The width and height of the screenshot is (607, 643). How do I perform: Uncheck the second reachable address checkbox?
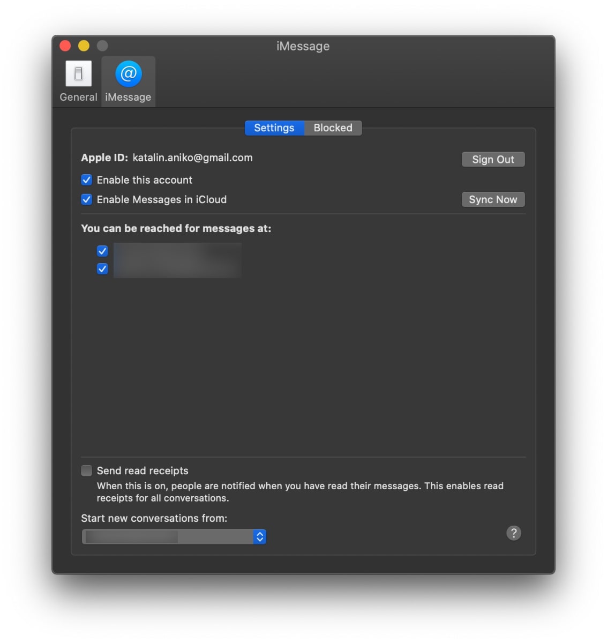tap(102, 268)
